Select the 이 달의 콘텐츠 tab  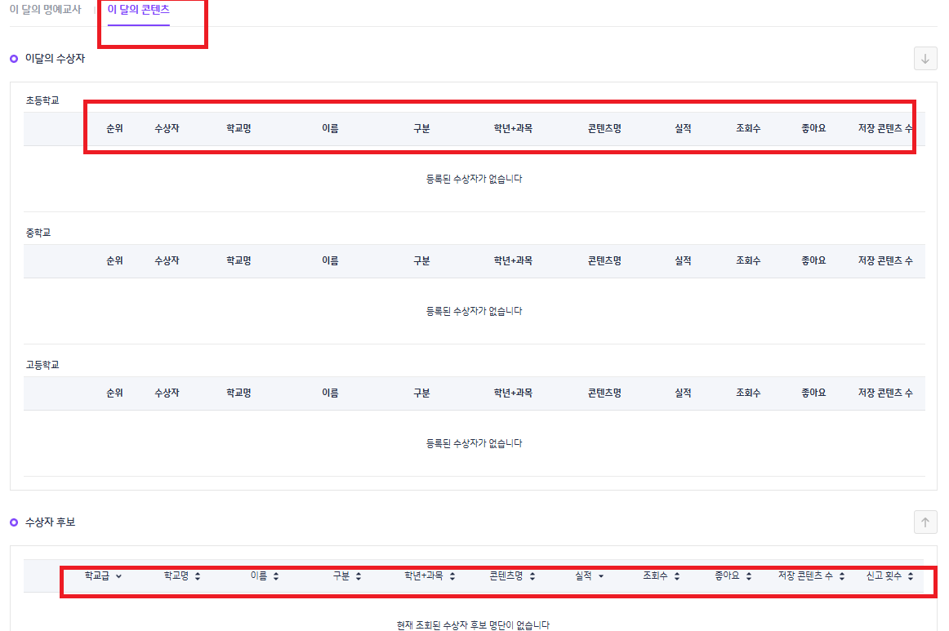click(x=138, y=10)
